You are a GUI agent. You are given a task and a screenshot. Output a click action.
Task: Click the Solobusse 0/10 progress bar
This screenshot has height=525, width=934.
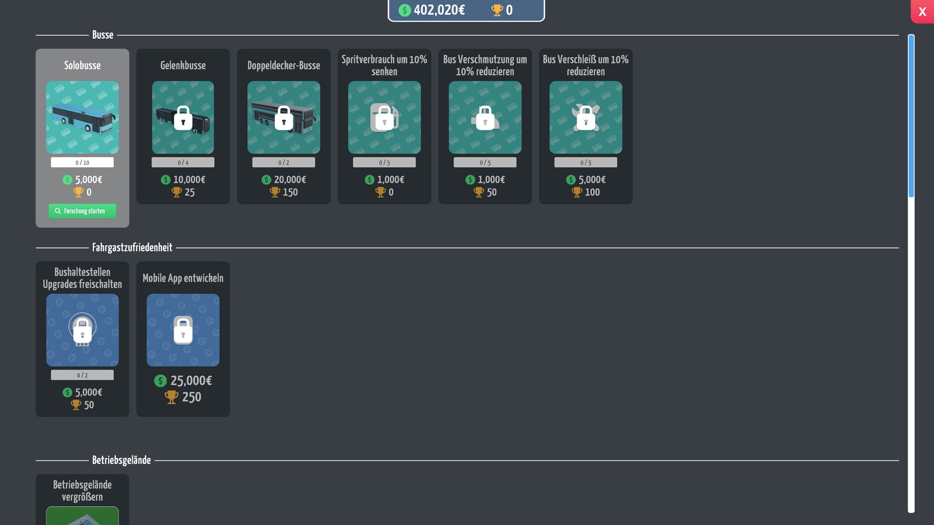click(x=82, y=162)
